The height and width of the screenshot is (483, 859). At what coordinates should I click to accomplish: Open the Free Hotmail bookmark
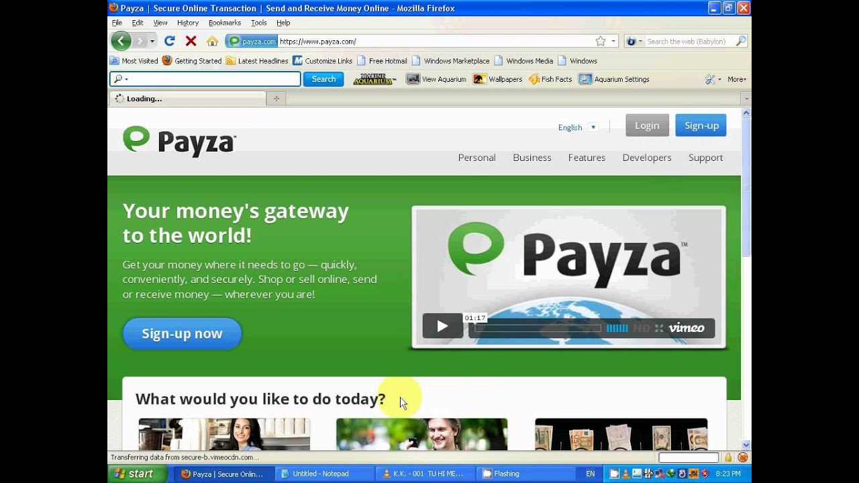(x=382, y=60)
